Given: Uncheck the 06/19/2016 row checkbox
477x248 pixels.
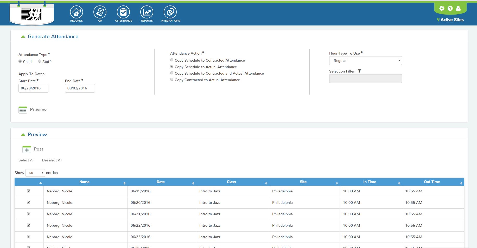Looking at the screenshot, I should coord(29,191).
